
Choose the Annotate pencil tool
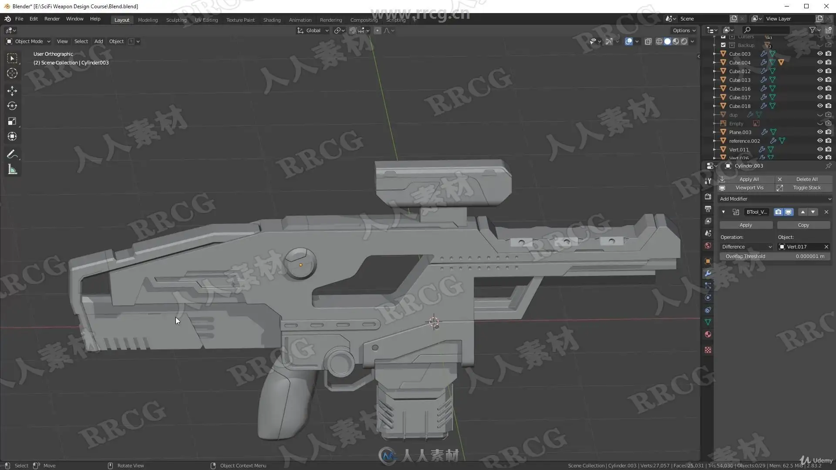coord(12,154)
